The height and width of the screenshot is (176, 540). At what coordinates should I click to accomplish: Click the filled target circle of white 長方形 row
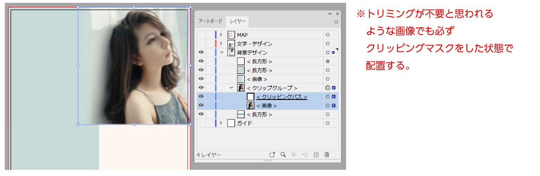pyautogui.click(x=328, y=61)
